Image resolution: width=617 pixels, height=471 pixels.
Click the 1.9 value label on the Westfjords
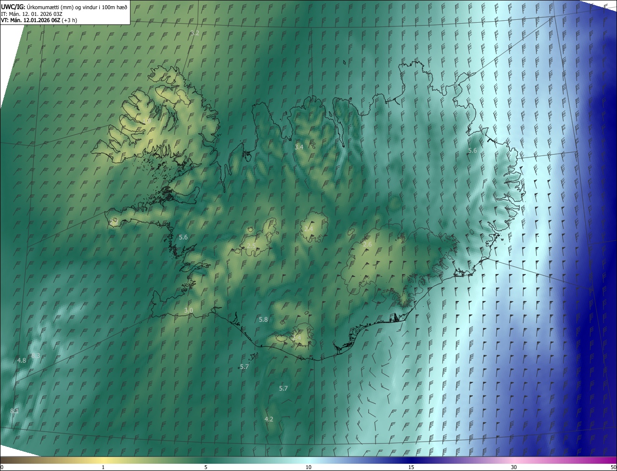pyautogui.click(x=147, y=120)
